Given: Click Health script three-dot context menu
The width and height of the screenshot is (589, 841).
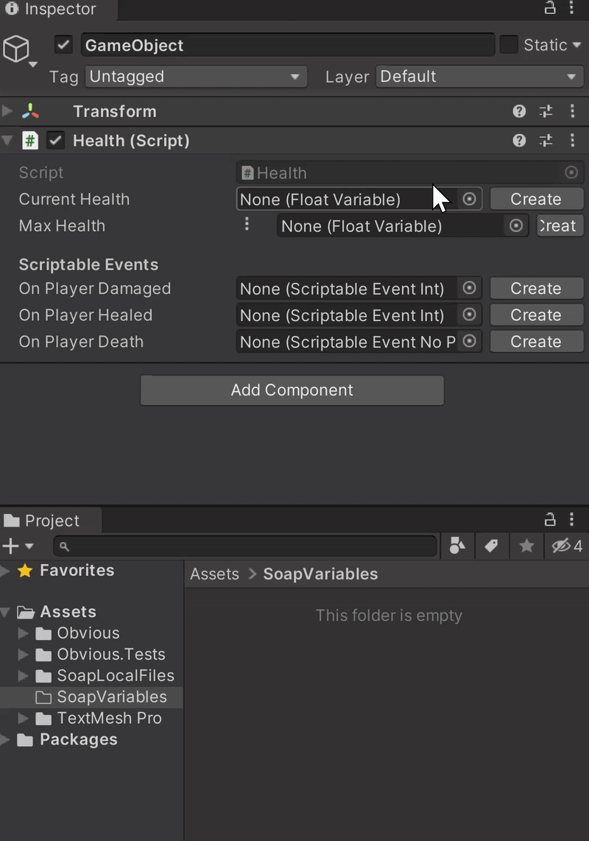Looking at the screenshot, I should (x=572, y=141).
